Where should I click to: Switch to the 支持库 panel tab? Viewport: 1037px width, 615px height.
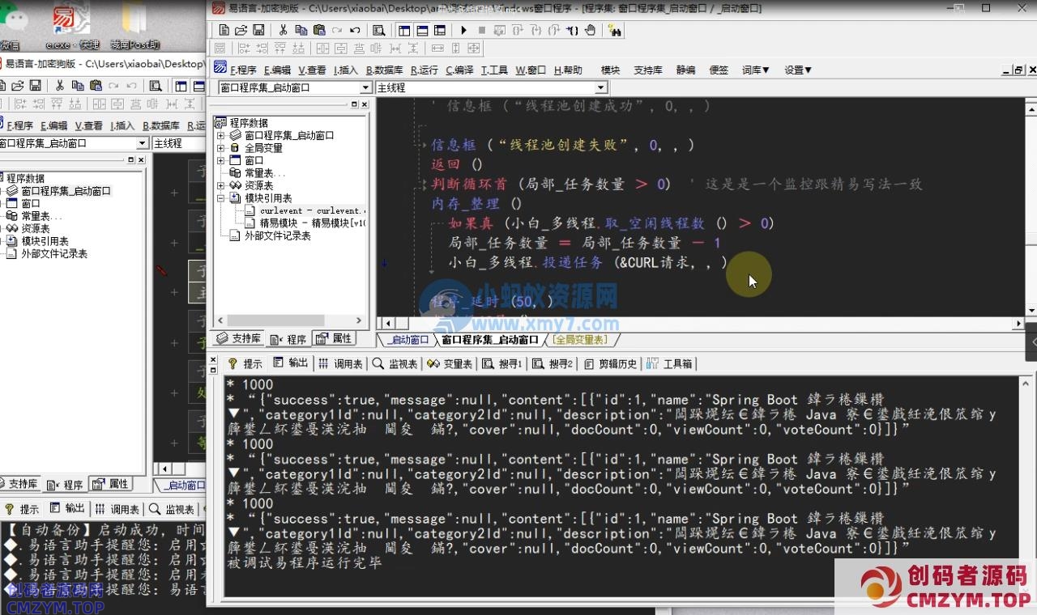tap(239, 338)
